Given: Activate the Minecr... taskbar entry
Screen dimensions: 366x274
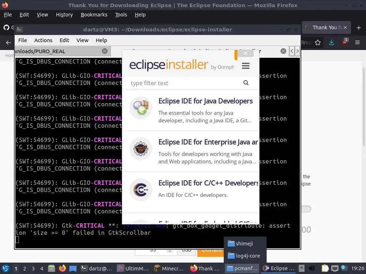Looking at the screenshot, I should coord(169,268).
